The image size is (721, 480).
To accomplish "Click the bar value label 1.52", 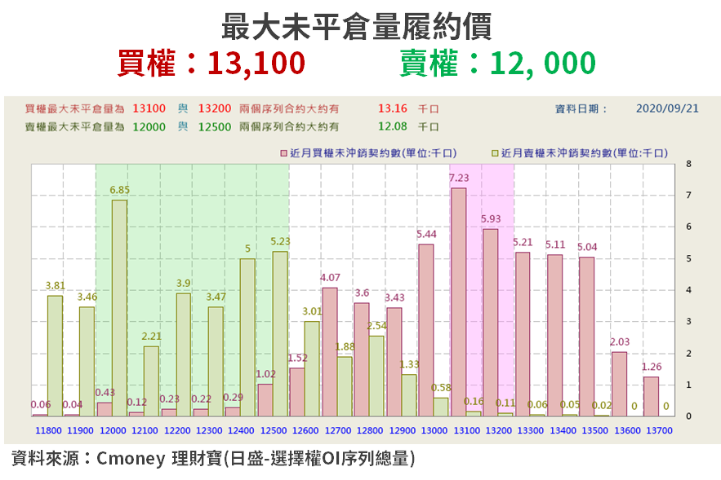I will click(x=298, y=358).
